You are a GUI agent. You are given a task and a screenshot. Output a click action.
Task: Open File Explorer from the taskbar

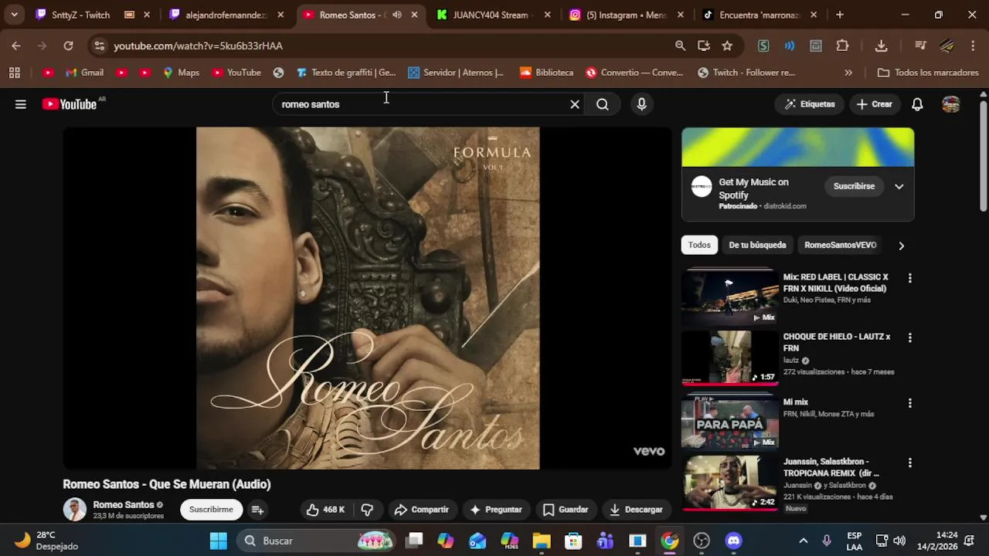tap(541, 541)
